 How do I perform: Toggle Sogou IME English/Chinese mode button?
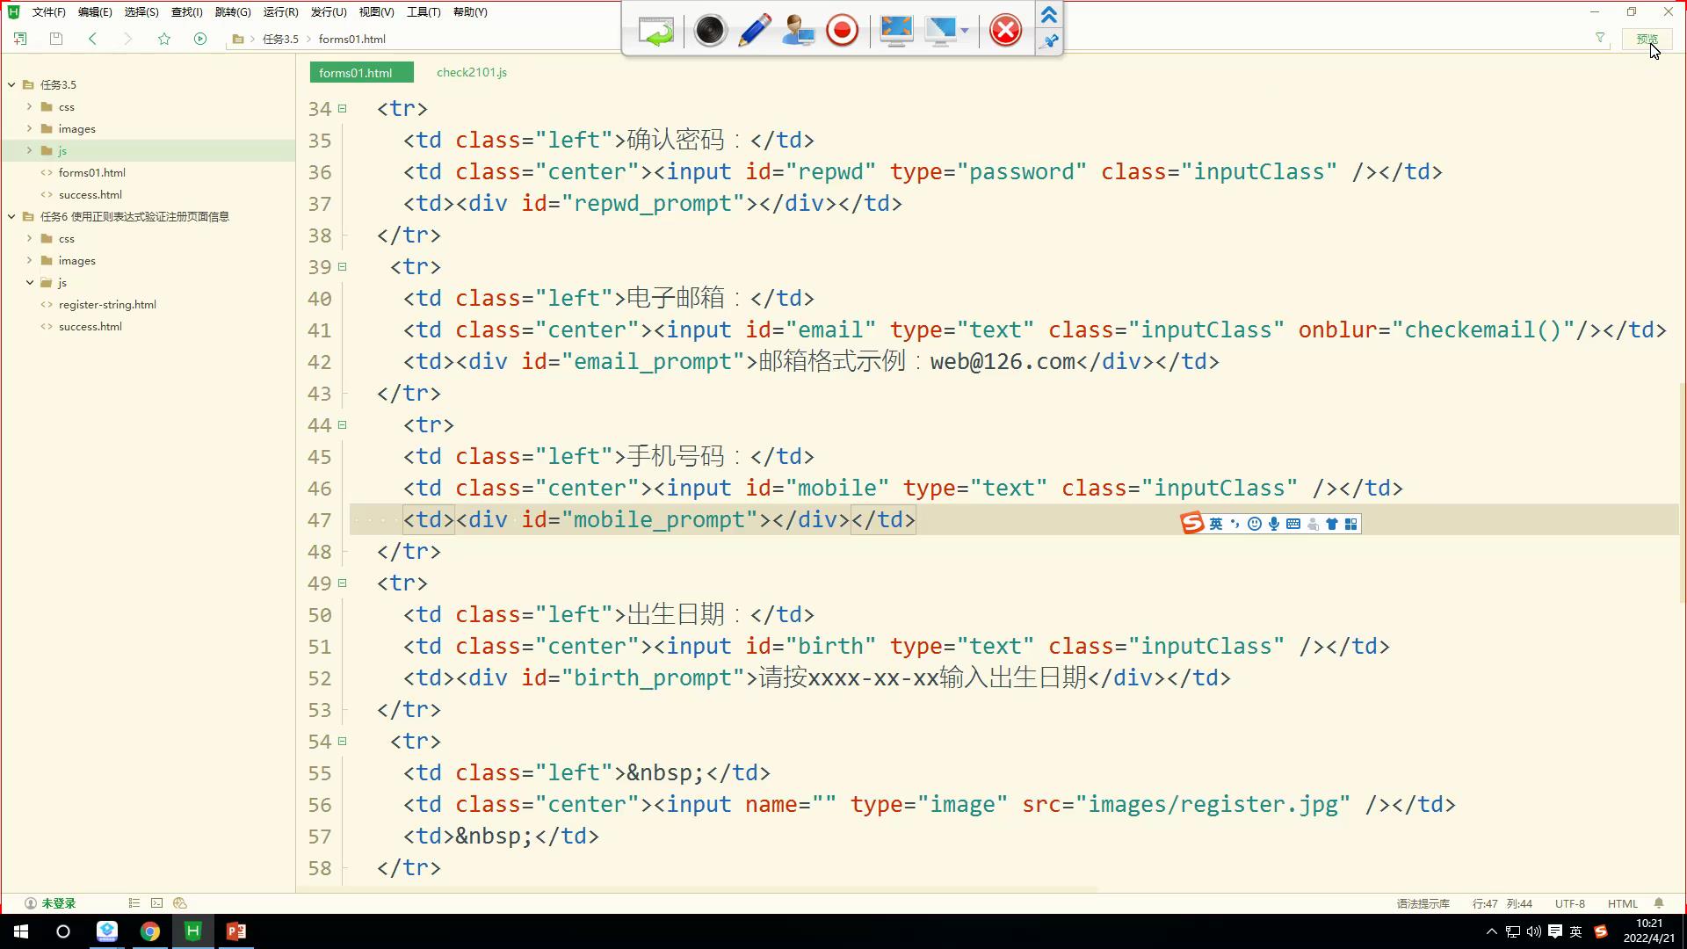click(x=1216, y=524)
